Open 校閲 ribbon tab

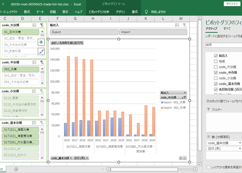53,12
